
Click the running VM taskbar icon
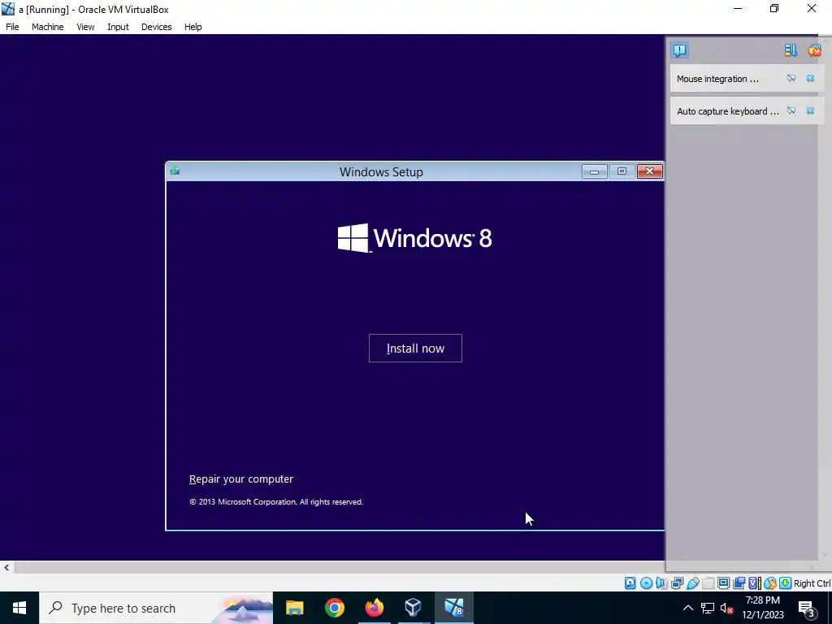click(x=453, y=608)
